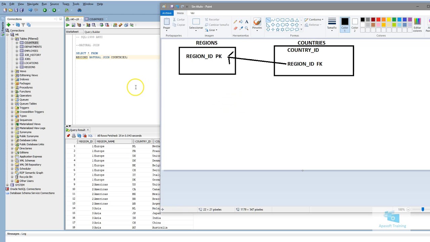Click the binoculars Find DB Object icon
The width and height of the screenshot is (430, 242).
79,10
